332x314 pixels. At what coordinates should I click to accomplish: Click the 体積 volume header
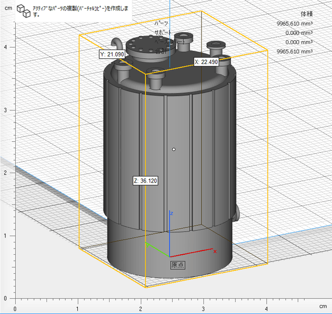[306, 14]
